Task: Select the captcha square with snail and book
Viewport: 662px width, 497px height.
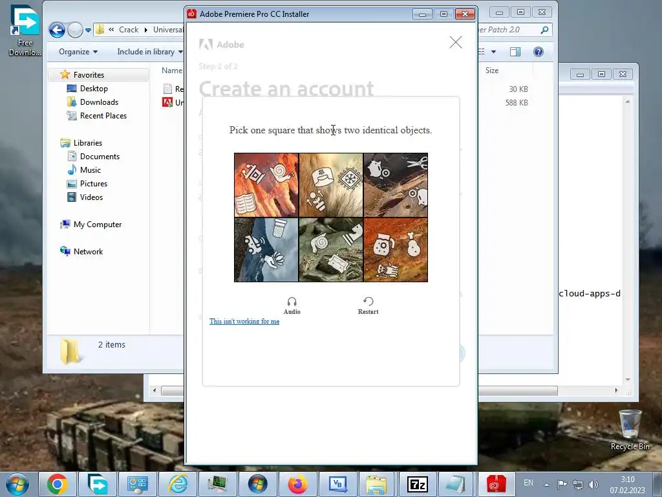Action: point(266,185)
